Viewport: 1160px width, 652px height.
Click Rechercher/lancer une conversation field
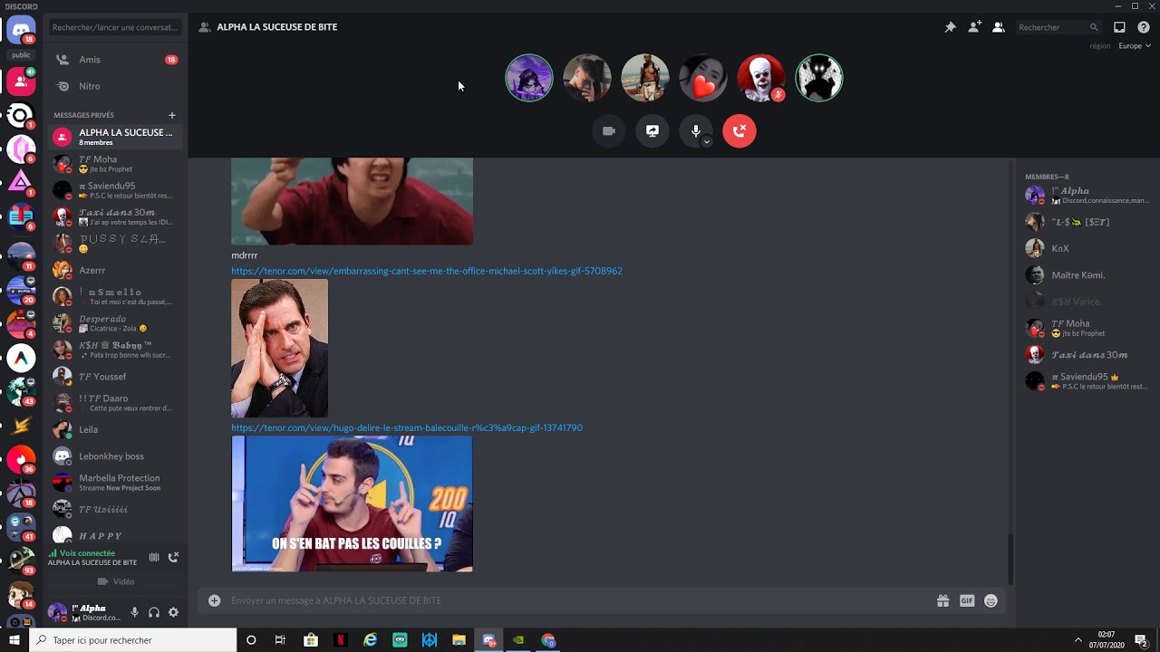pos(115,27)
